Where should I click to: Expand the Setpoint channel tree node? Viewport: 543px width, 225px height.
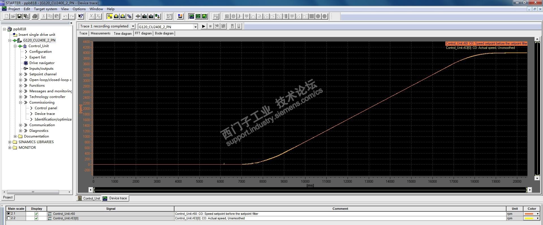tap(20, 74)
